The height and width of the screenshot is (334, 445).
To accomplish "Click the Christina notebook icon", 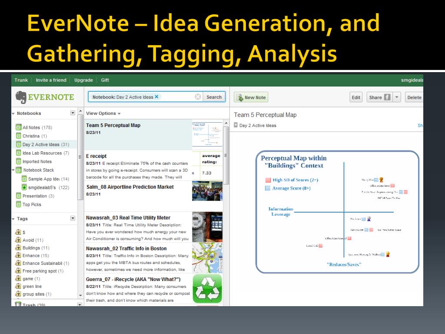I will pos(18,136).
